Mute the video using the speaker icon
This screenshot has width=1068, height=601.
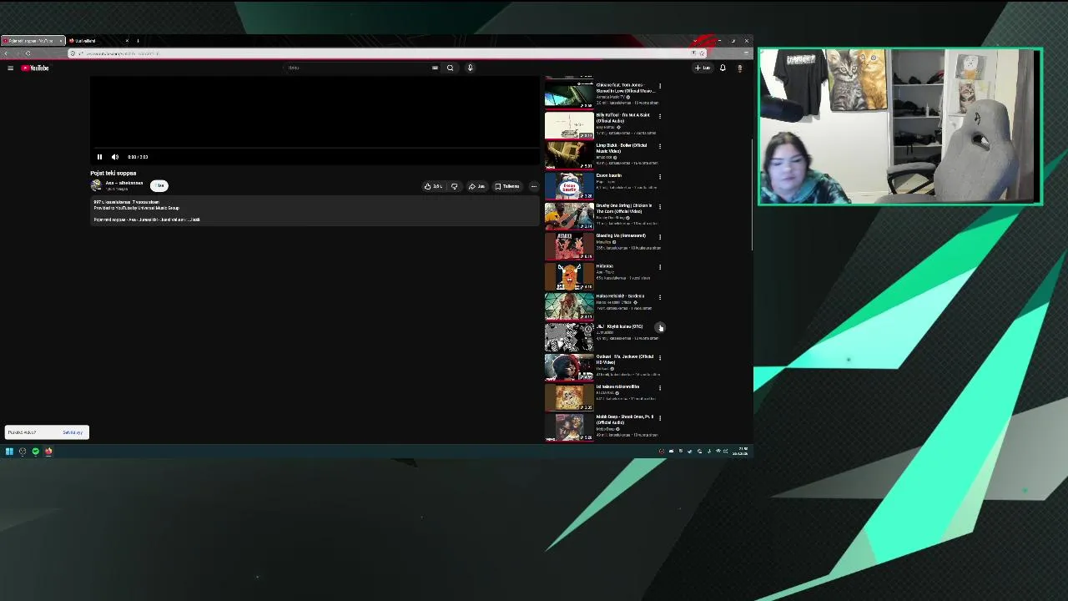pyautogui.click(x=115, y=157)
